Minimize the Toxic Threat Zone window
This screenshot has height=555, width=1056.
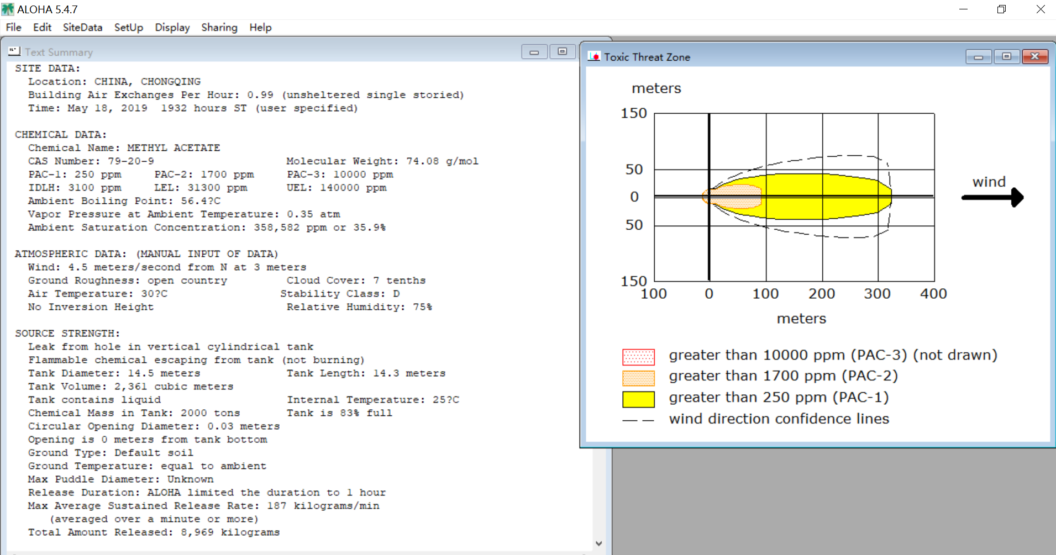tap(979, 57)
